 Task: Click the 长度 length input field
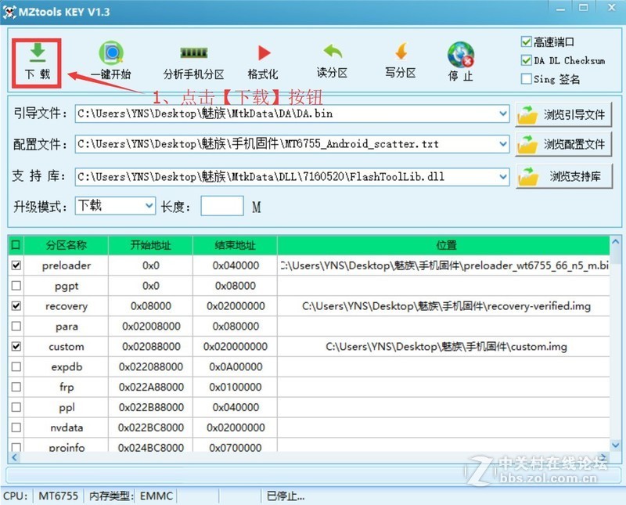pos(222,205)
